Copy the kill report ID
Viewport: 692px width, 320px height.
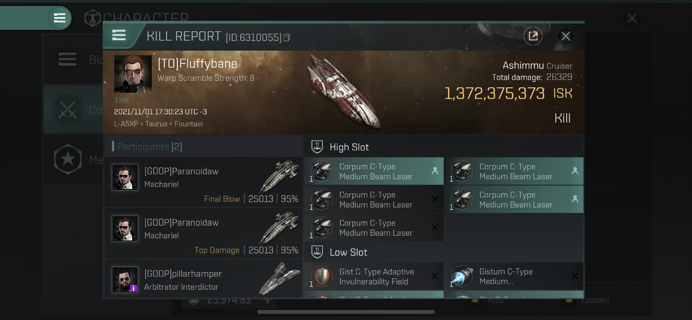click(287, 37)
